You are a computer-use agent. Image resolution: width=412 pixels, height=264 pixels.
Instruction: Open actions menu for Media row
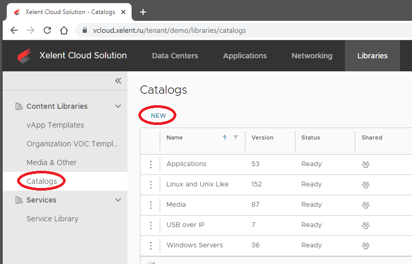tap(151, 205)
